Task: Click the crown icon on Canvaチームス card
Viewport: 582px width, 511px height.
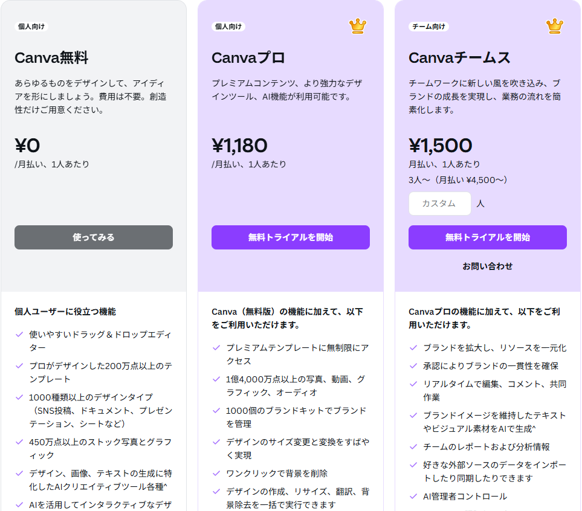Action: pos(555,27)
